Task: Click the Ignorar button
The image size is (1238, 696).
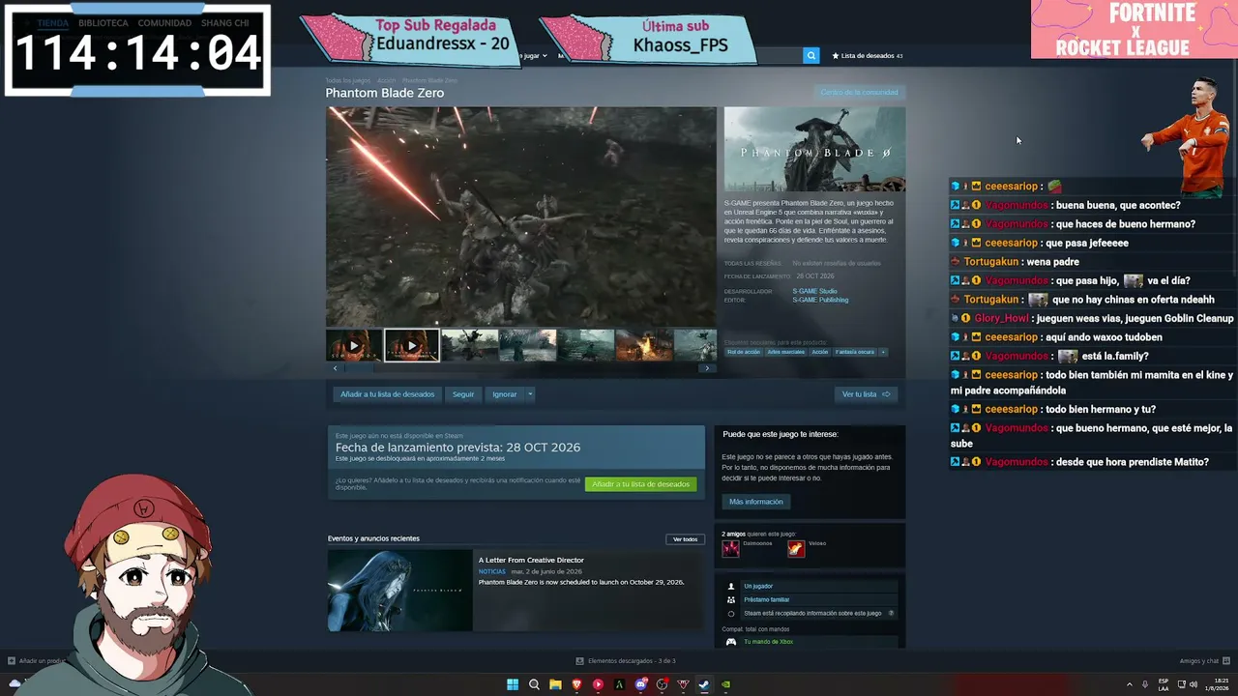Action: click(x=505, y=394)
